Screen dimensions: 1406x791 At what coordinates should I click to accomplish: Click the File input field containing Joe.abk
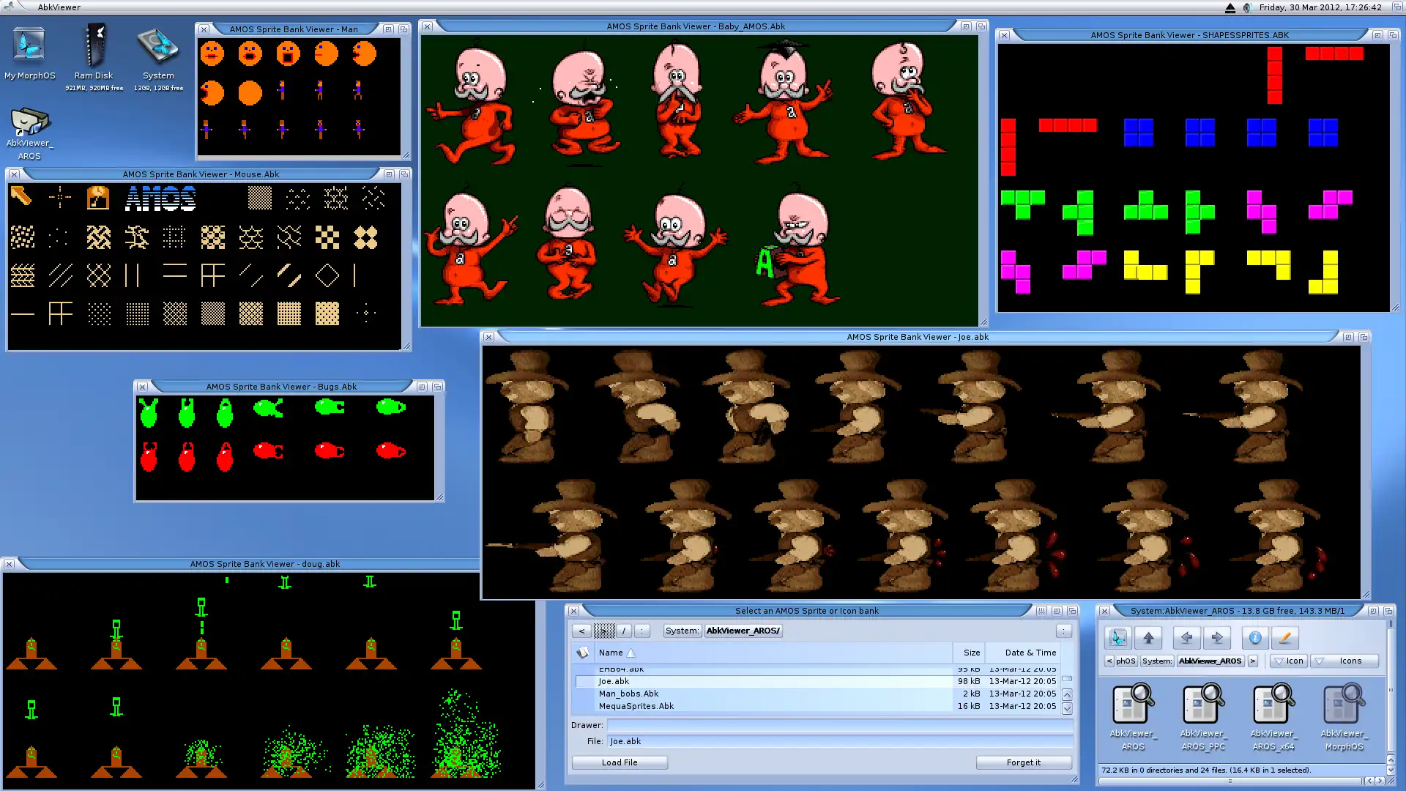tap(840, 741)
